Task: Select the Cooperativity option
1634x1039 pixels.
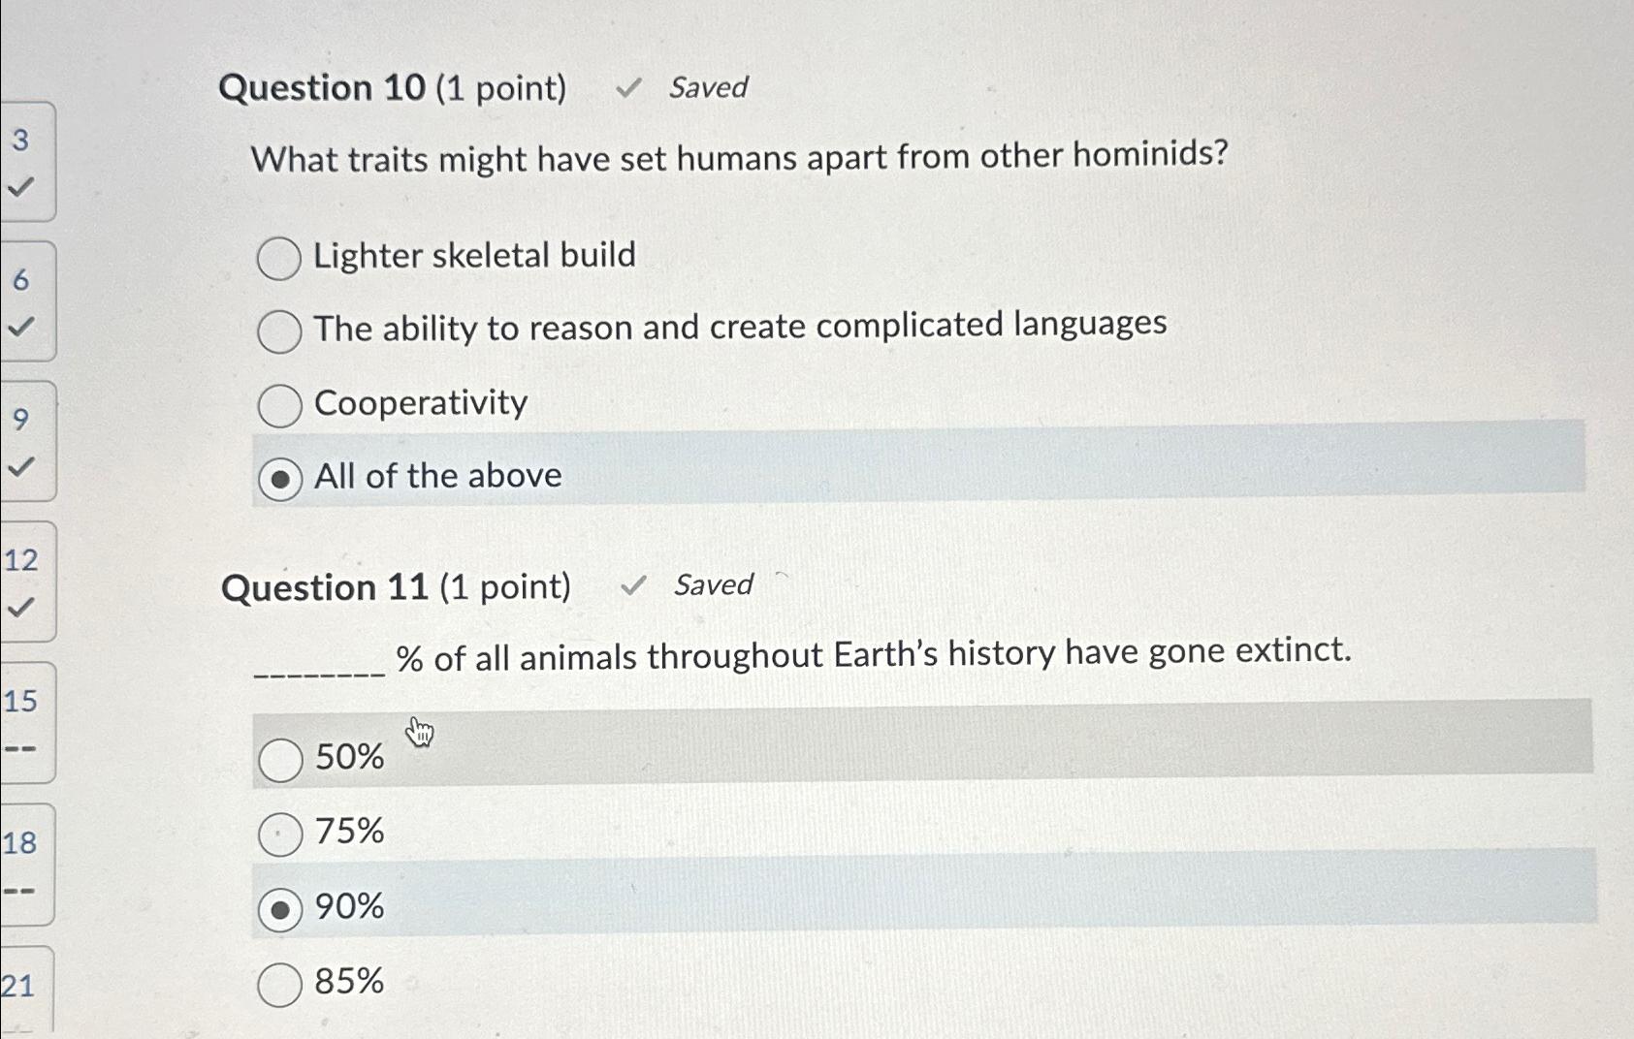Action: 279,405
